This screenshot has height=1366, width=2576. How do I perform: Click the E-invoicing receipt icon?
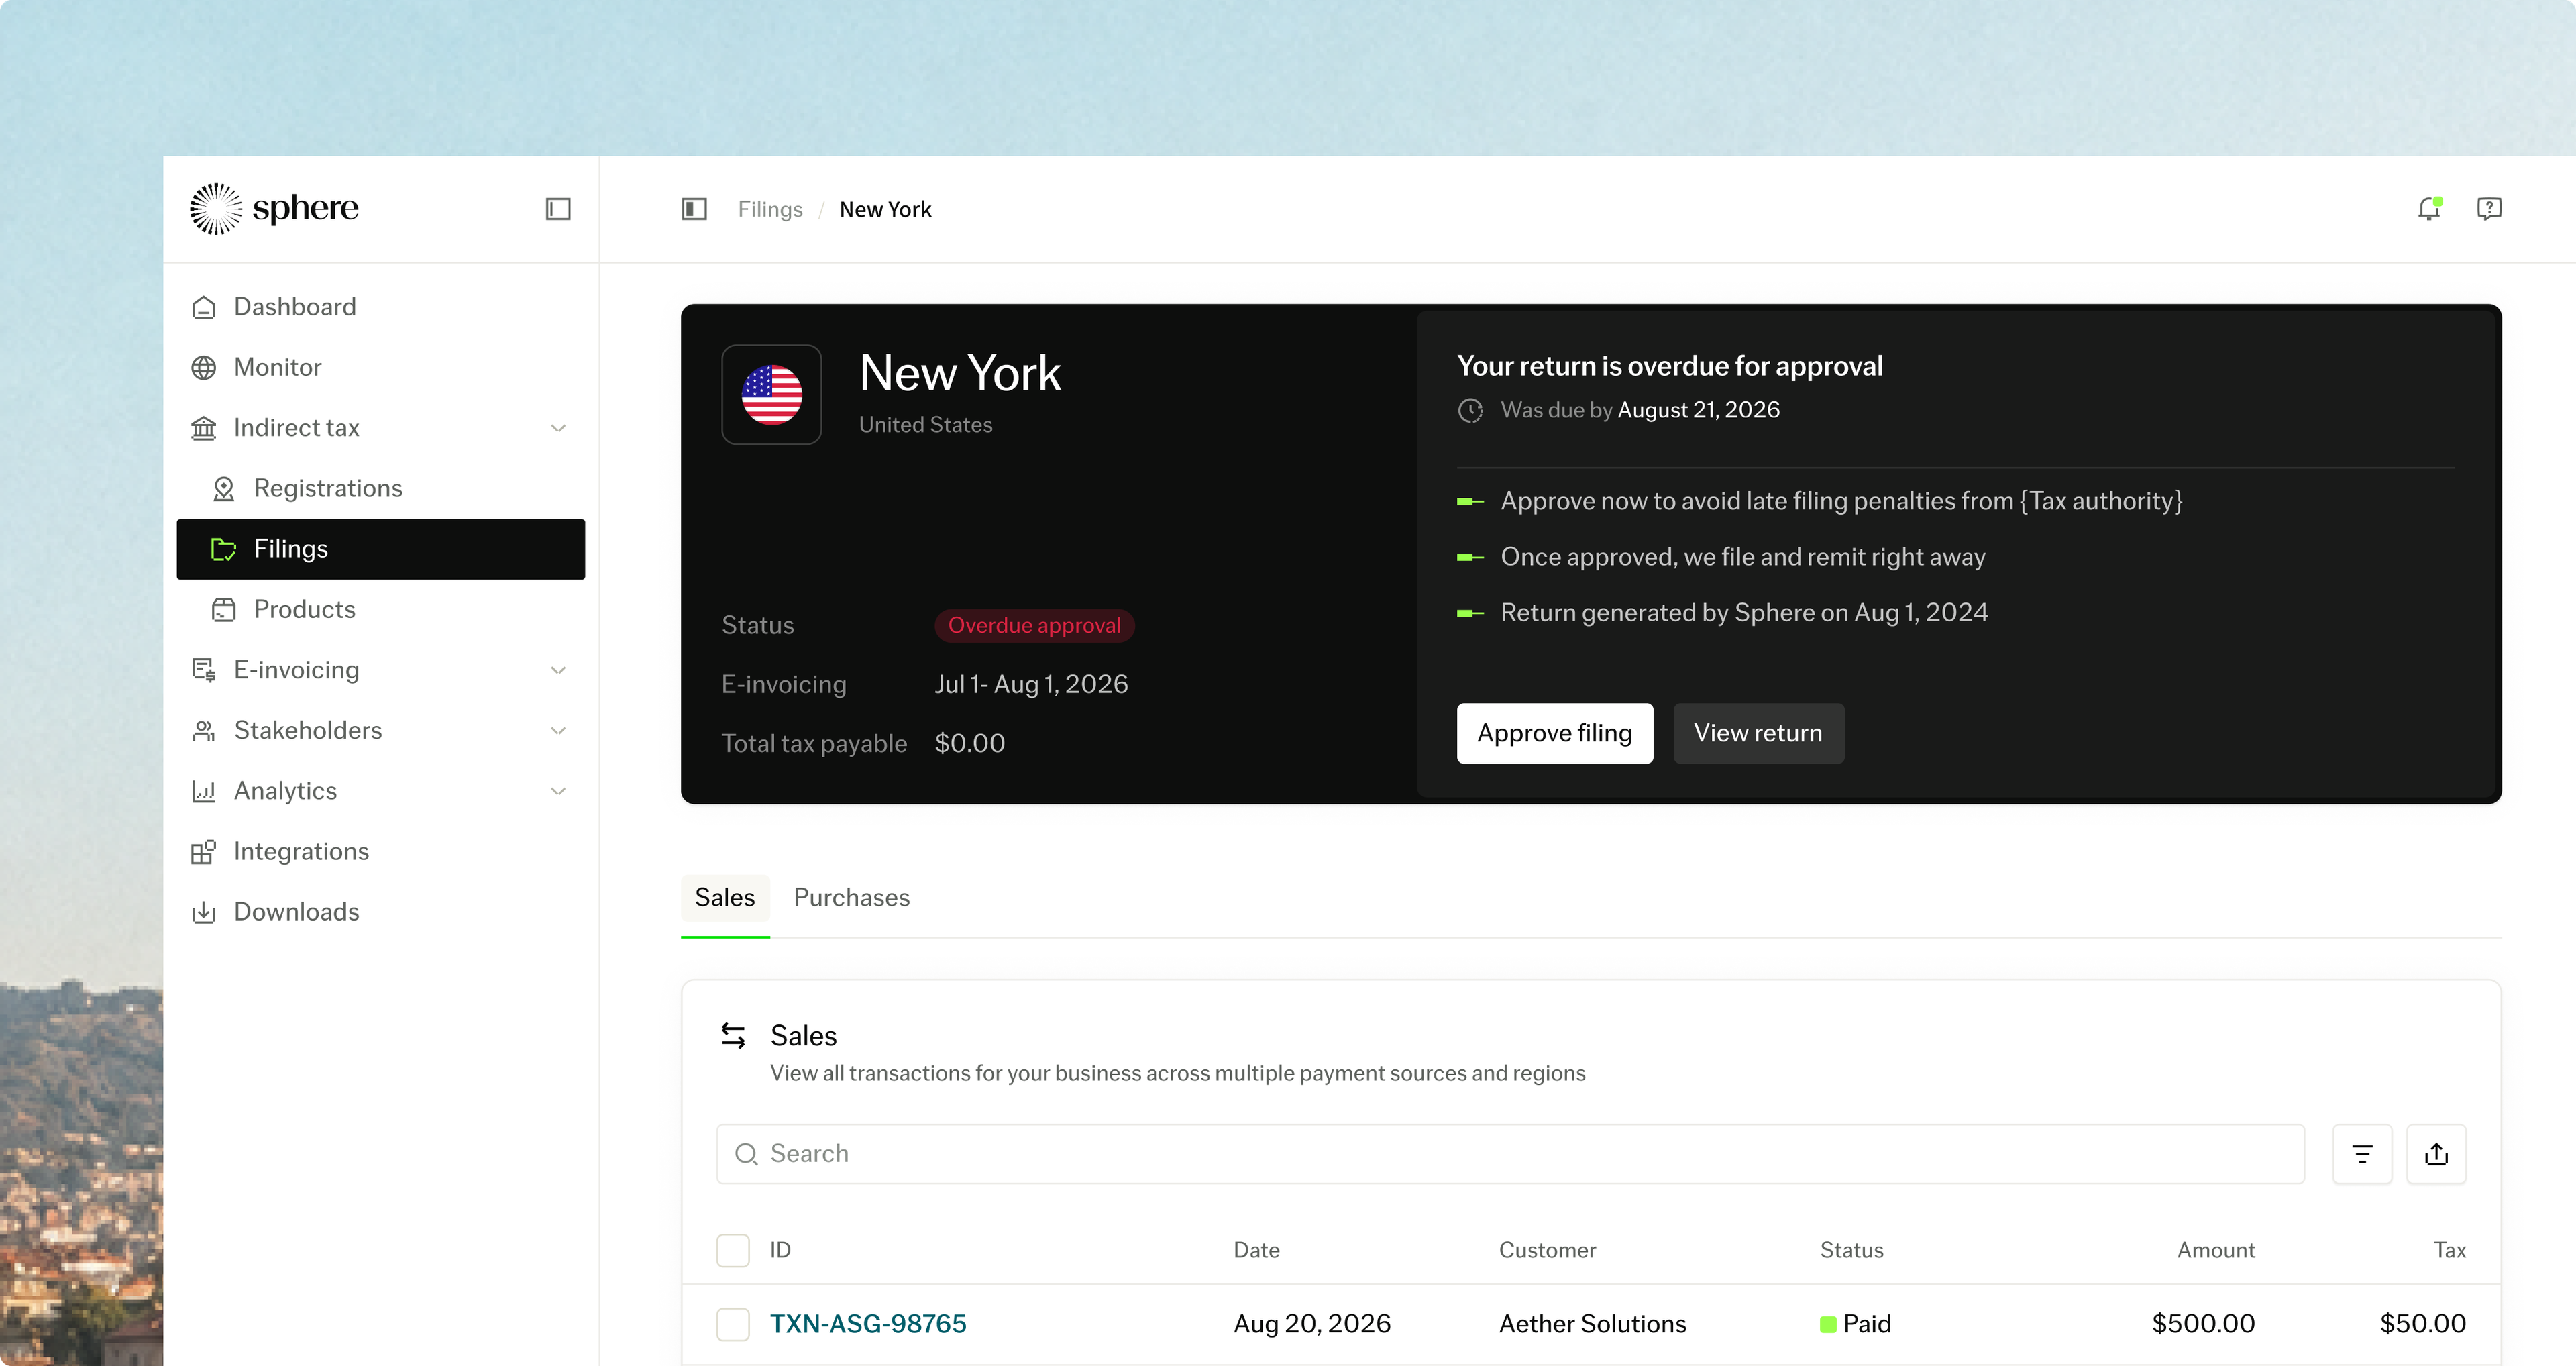click(204, 670)
